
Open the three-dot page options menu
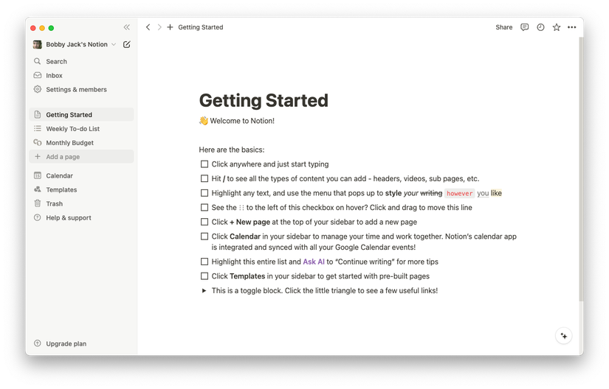[x=571, y=27]
